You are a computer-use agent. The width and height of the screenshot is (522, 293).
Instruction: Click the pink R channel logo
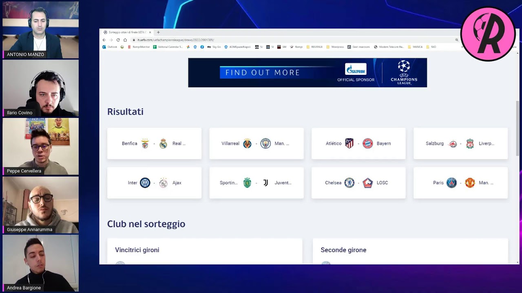488,34
